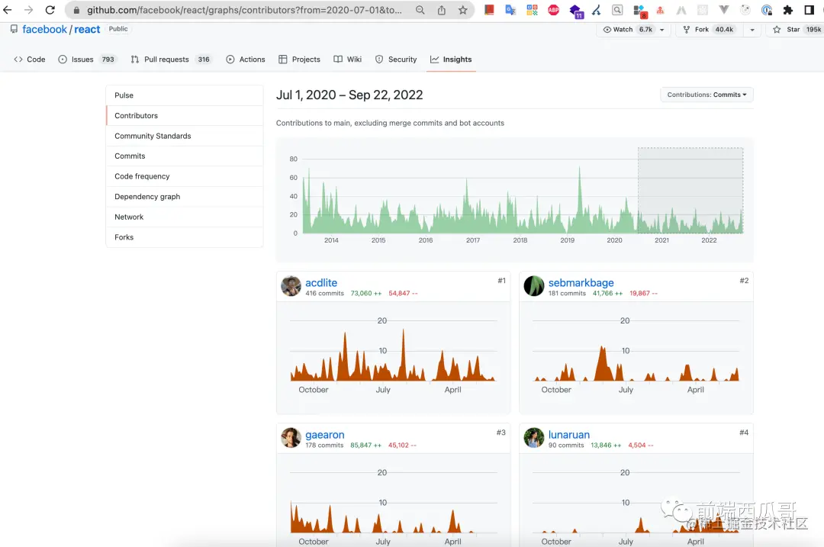
Task: Select Commits in the sidebar
Action: [185, 156]
